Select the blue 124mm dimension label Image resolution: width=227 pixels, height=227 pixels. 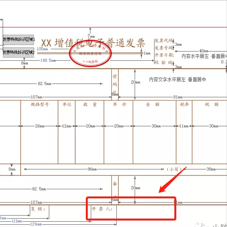coord(36,224)
